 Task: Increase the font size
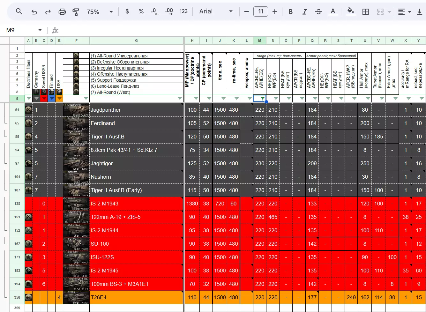(x=275, y=12)
